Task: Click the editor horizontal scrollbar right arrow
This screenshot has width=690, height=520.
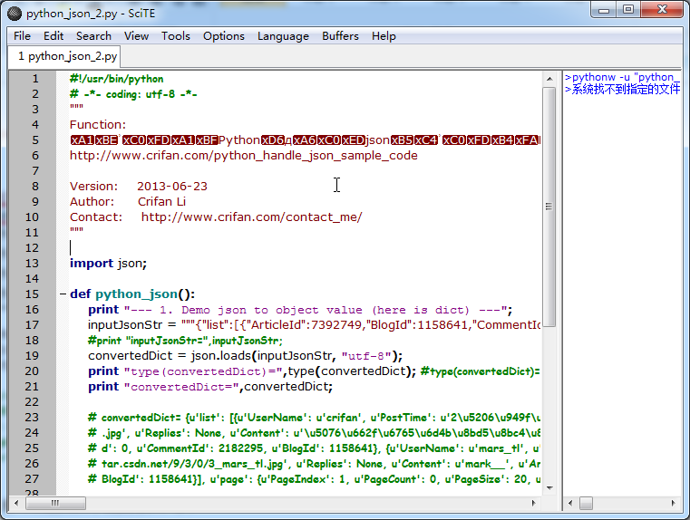Action: [x=533, y=503]
